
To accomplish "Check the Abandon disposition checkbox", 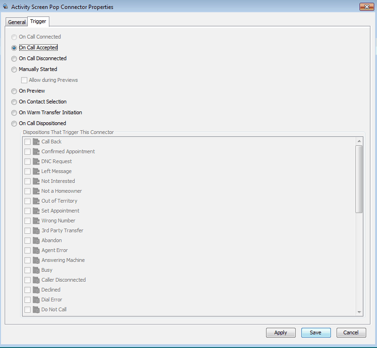I will (27, 240).
